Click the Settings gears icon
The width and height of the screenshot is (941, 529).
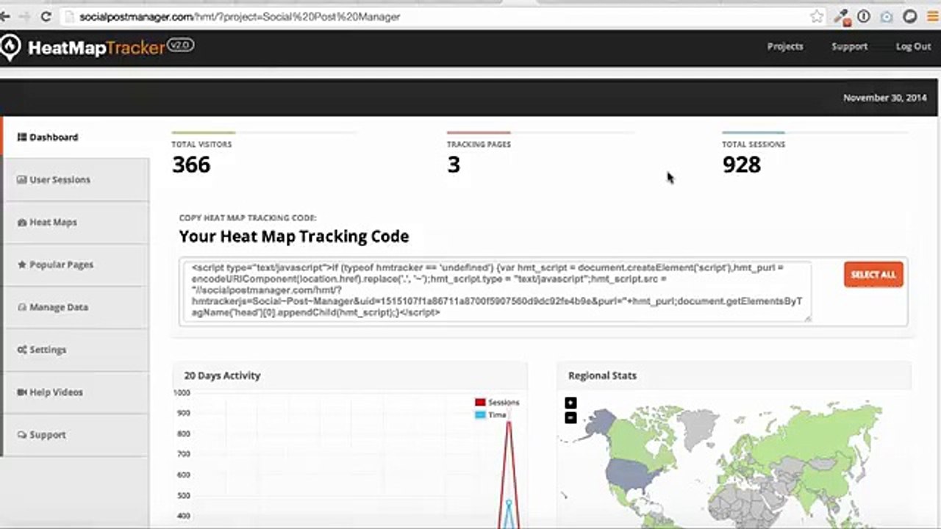(x=22, y=350)
